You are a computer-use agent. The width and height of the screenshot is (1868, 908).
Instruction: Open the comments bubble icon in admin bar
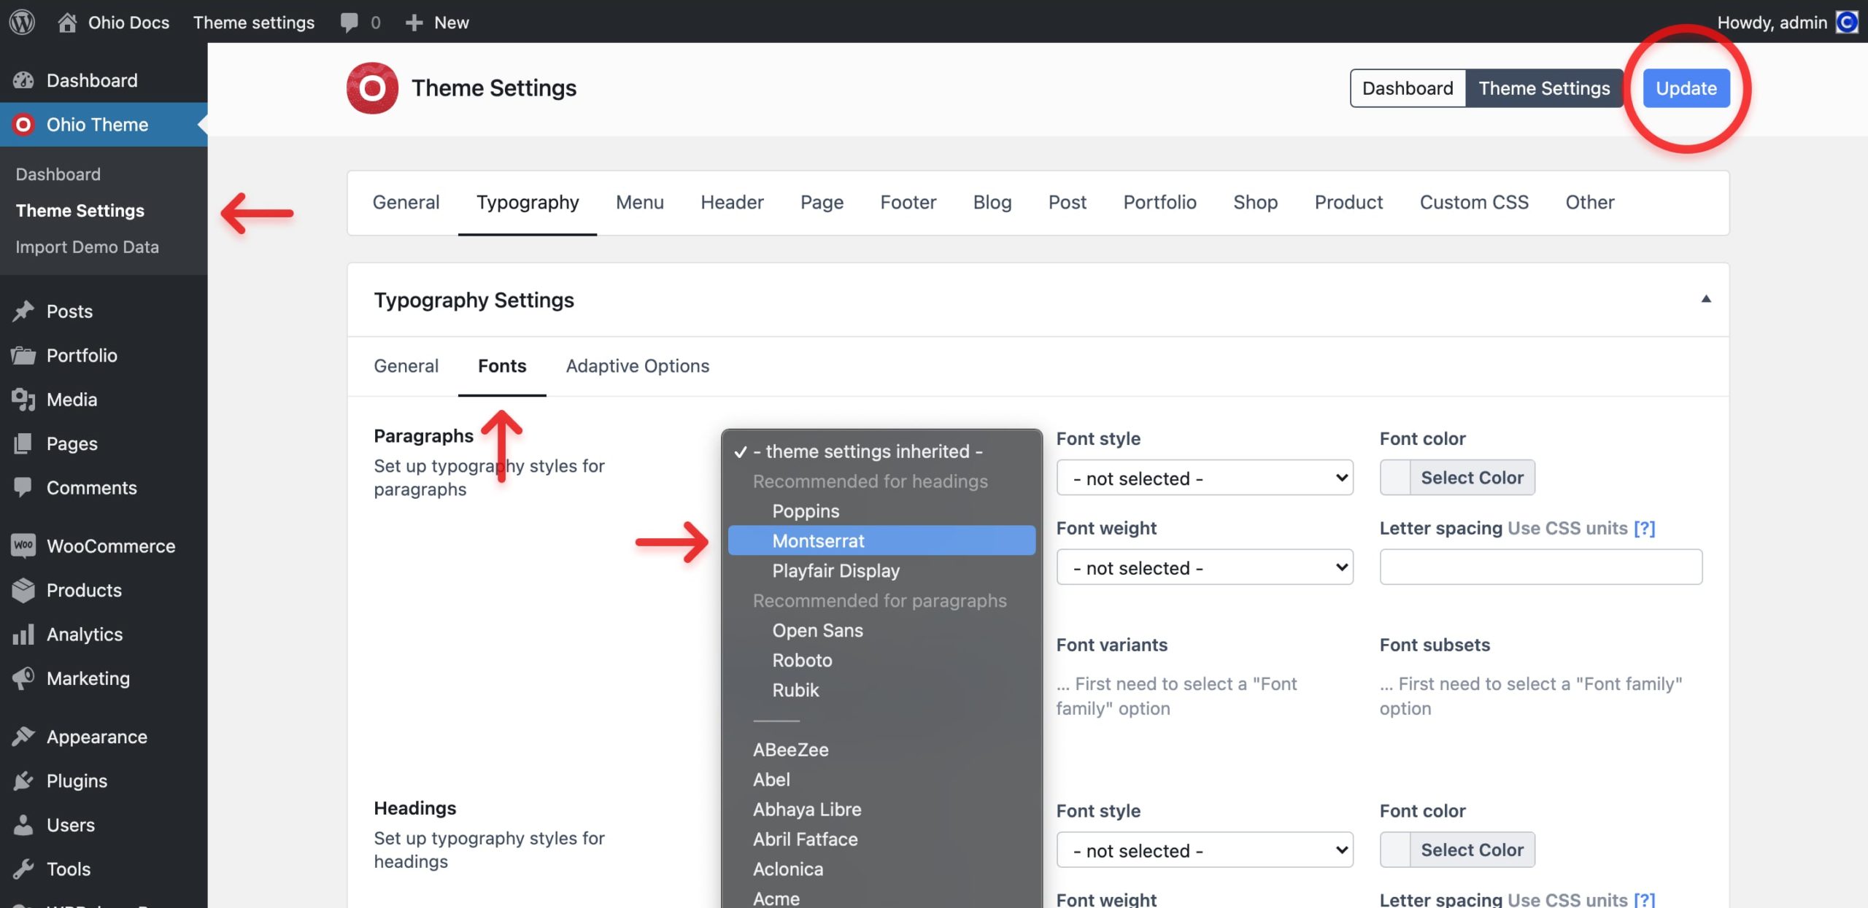coord(349,23)
